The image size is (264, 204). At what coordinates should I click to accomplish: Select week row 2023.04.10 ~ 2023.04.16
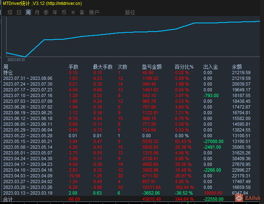127,170
